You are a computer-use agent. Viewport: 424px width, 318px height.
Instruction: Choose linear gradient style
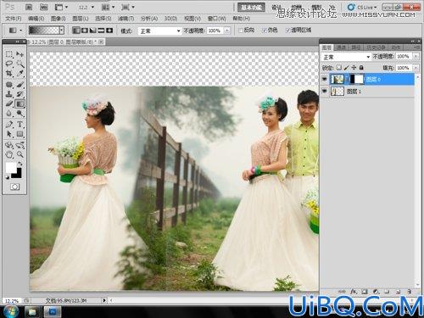pos(75,31)
